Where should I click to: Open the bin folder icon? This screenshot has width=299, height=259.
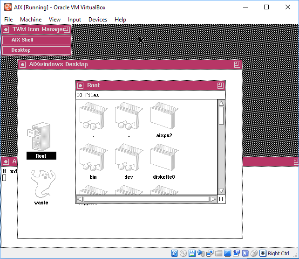click(x=94, y=157)
